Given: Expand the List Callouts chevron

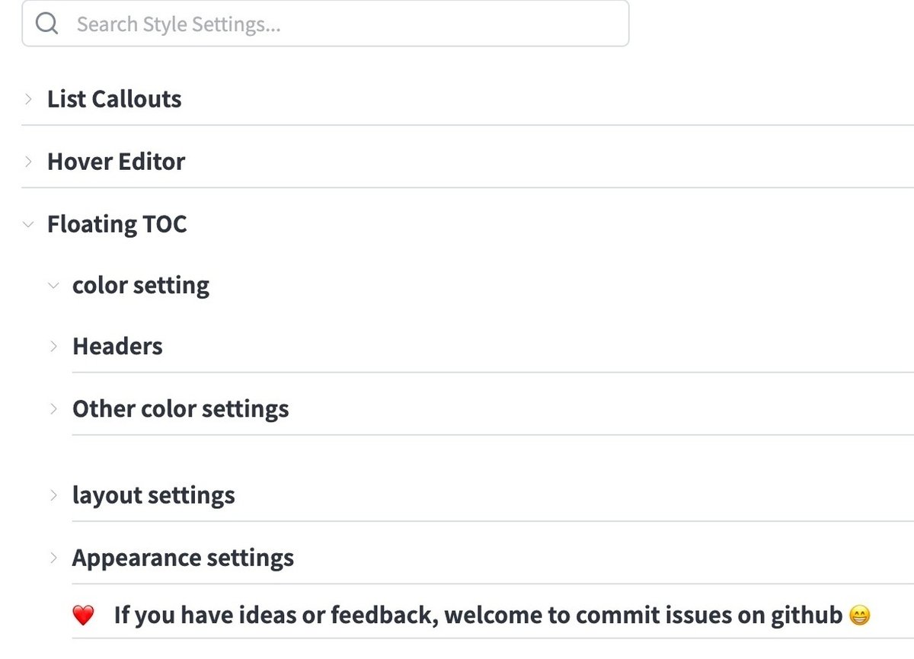Looking at the screenshot, I should 28,99.
